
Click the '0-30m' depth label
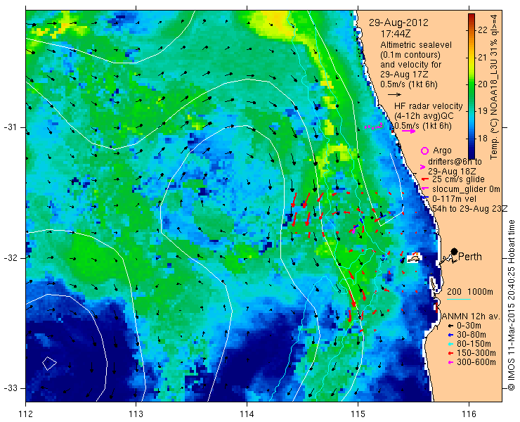pos(469,326)
